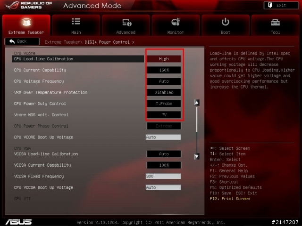Click the F2: Previous Values hint
Screen dimensions: 302x226
(x=232, y=176)
